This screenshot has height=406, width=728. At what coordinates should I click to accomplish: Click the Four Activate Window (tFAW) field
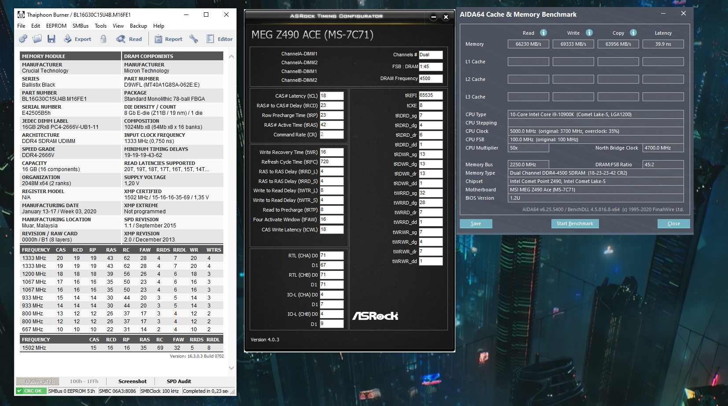pyautogui.click(x=332, y=219)
